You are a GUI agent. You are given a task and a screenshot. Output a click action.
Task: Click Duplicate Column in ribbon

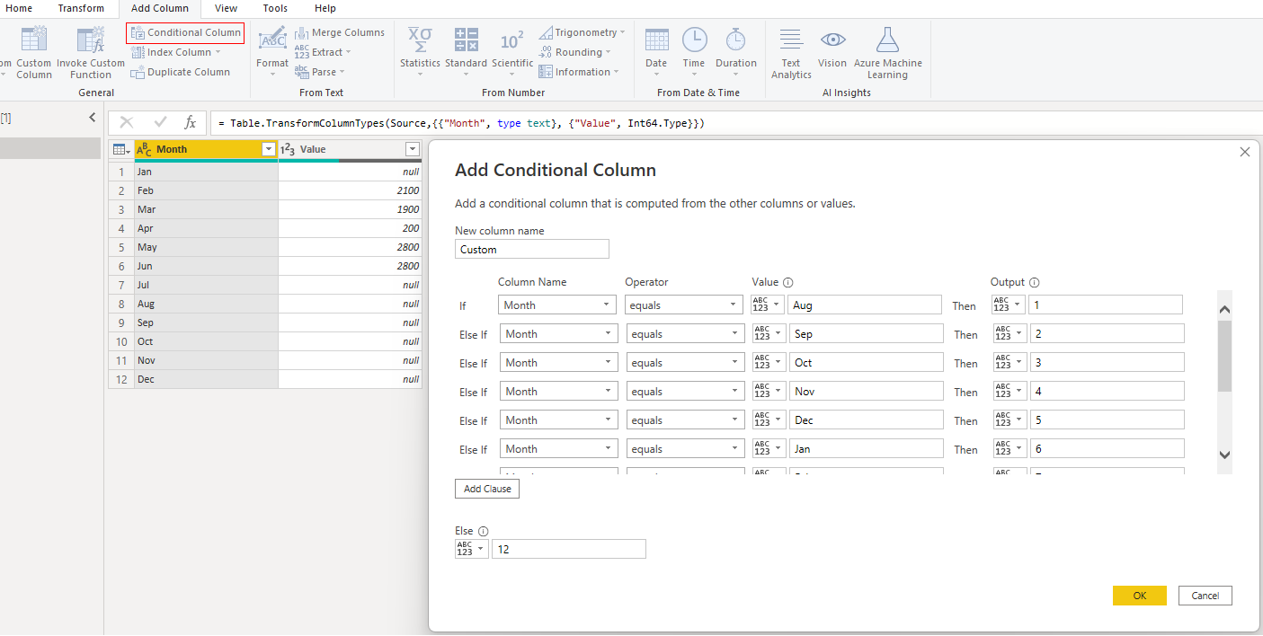(181, 72)
